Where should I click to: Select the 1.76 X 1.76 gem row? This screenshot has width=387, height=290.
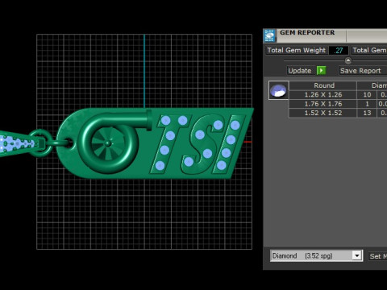pos(323,104)
